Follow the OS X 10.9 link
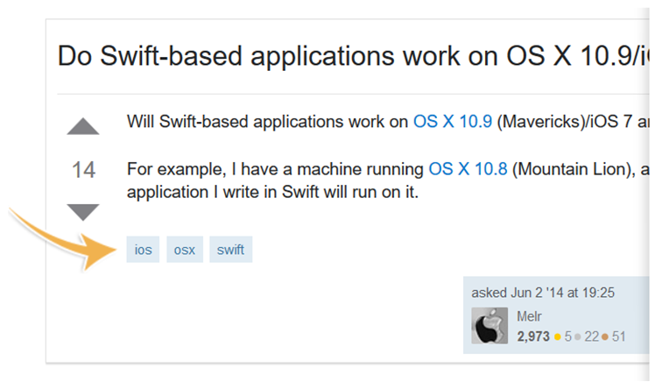This screenshot has width=669, height=382. pos(453,121)
